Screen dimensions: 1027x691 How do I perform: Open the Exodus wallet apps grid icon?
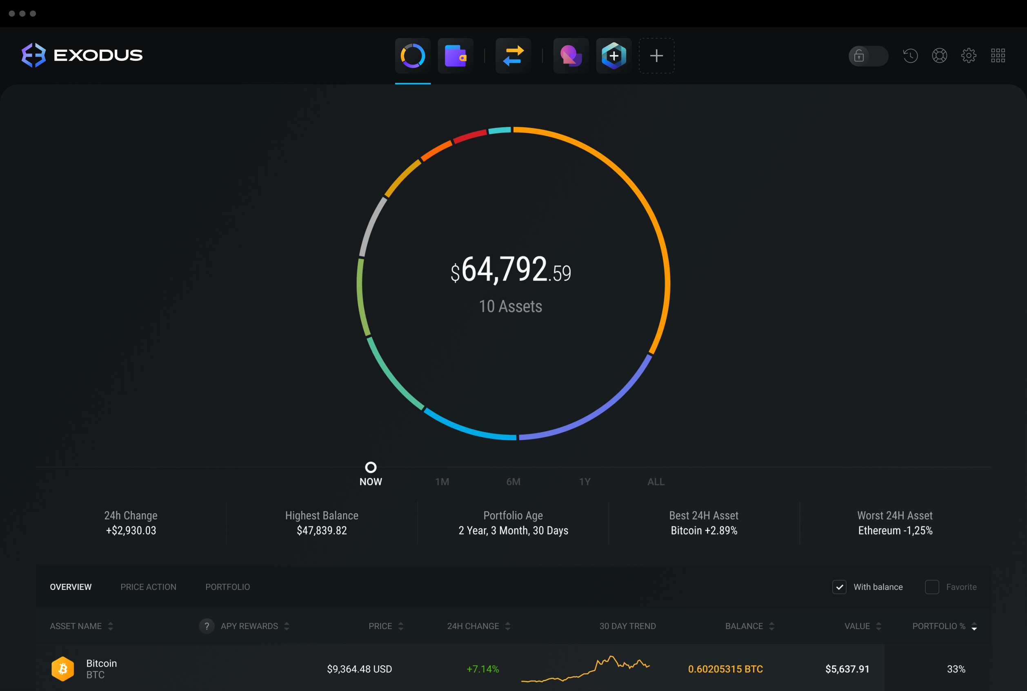pyautogui.click(x=998, y=55)
